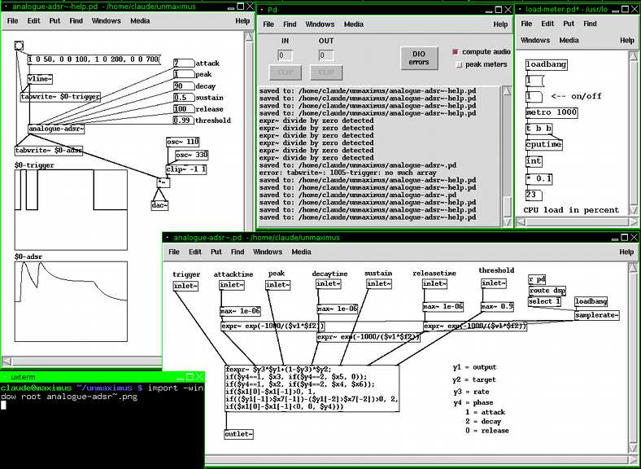Open Windows menu in Pd main window

click(x=320, y=24)
